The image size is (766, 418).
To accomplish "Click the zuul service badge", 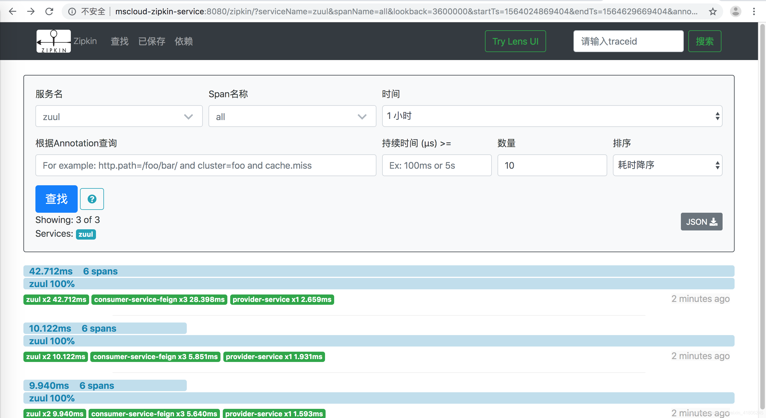I will [86, 234].
